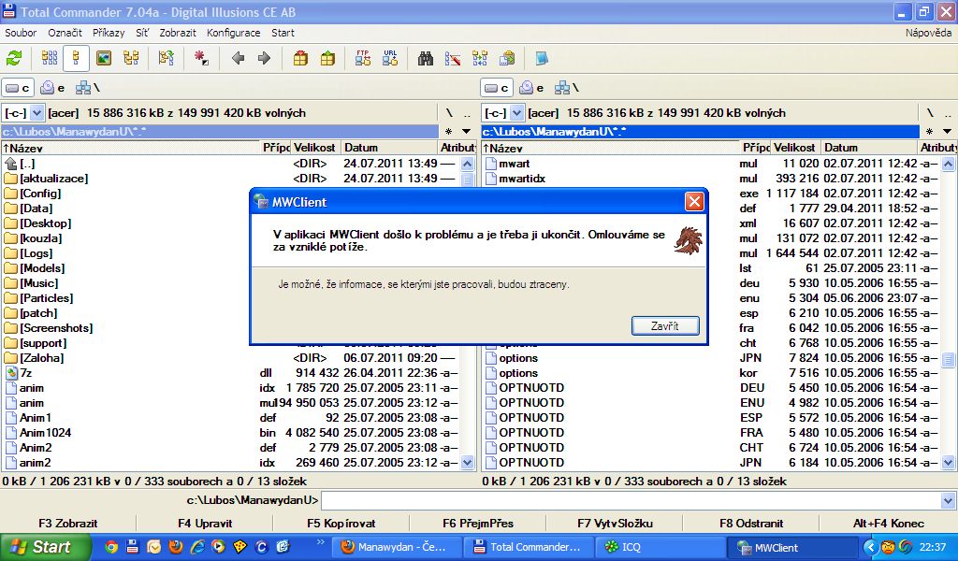Open file search with the binoculars icon
Viewport: 958px width, 561px height.
[x=426, y=59]
